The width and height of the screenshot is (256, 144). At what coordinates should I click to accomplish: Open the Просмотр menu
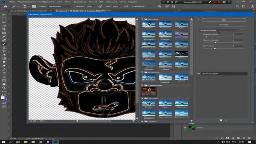point(111,2)
